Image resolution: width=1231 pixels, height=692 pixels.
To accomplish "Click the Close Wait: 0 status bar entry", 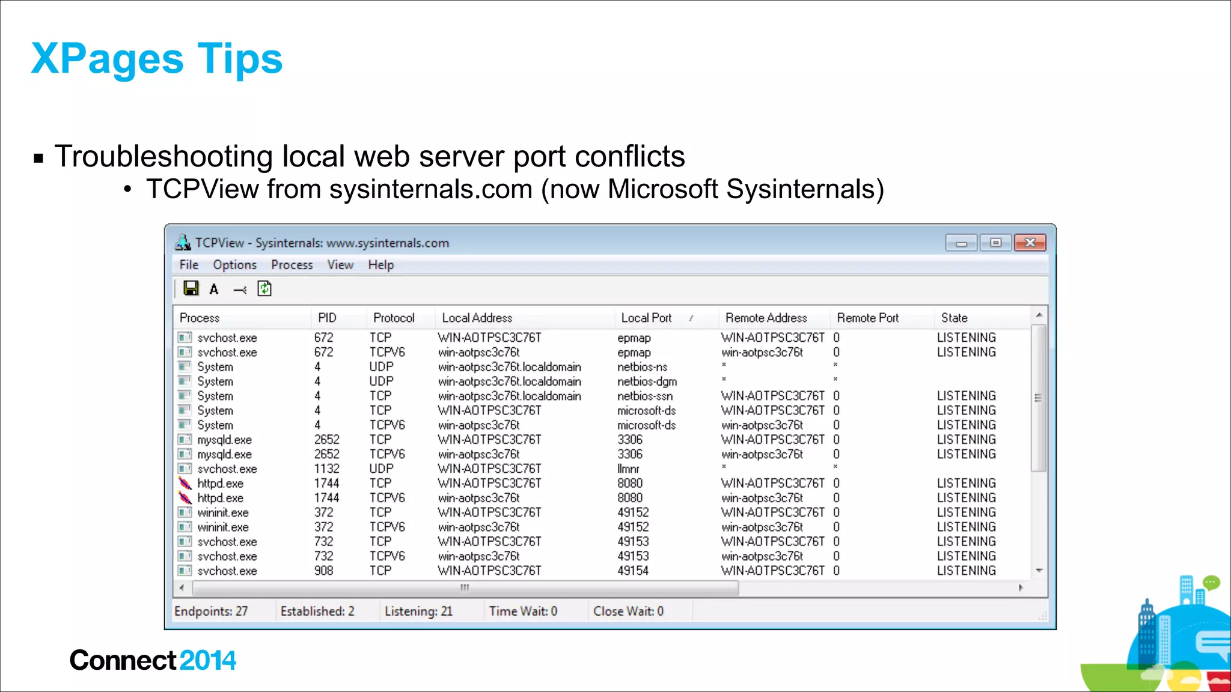I will pos(628,611).
